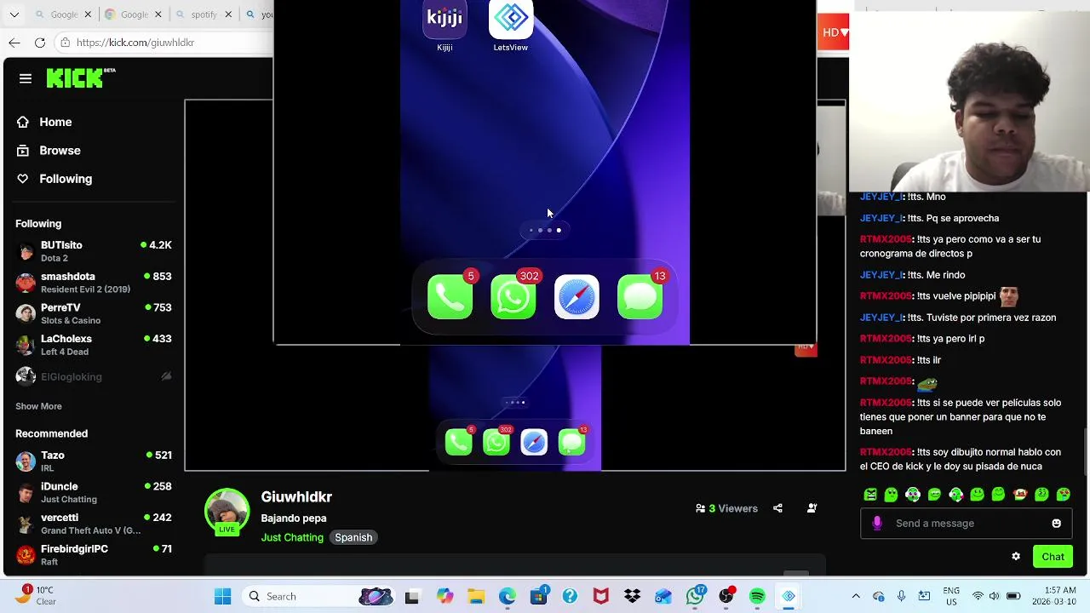Insert the angry green Kick emote

tap(870, 495)
